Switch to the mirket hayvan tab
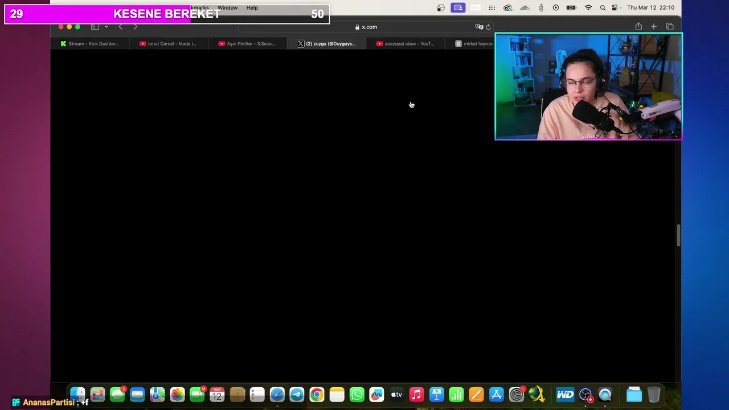 474,43
